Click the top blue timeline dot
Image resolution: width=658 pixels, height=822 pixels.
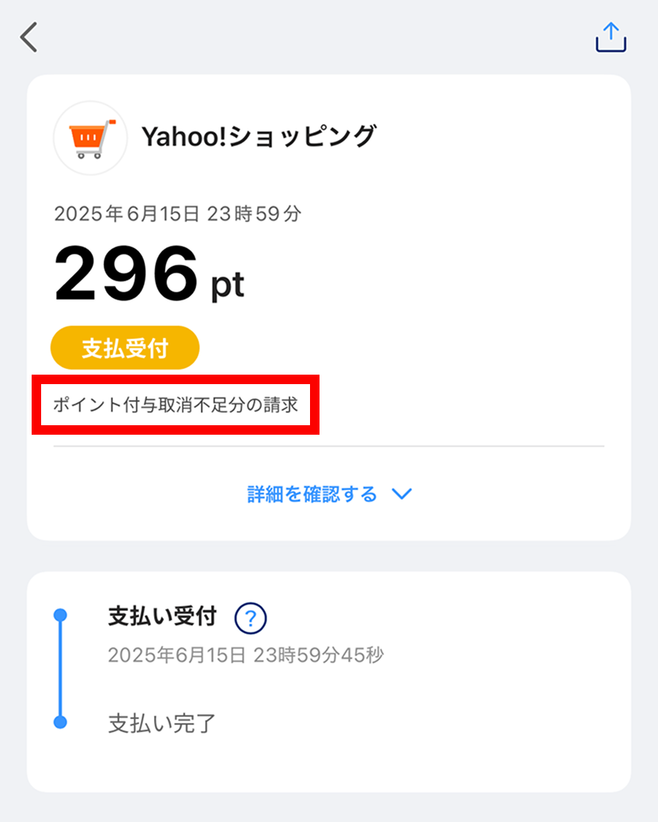60,615
